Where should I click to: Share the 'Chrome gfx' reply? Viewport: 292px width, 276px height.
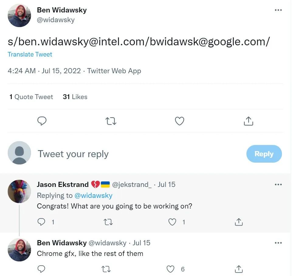click(239, 269)
